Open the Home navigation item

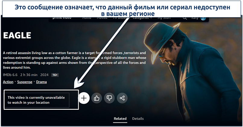(87, 18)
